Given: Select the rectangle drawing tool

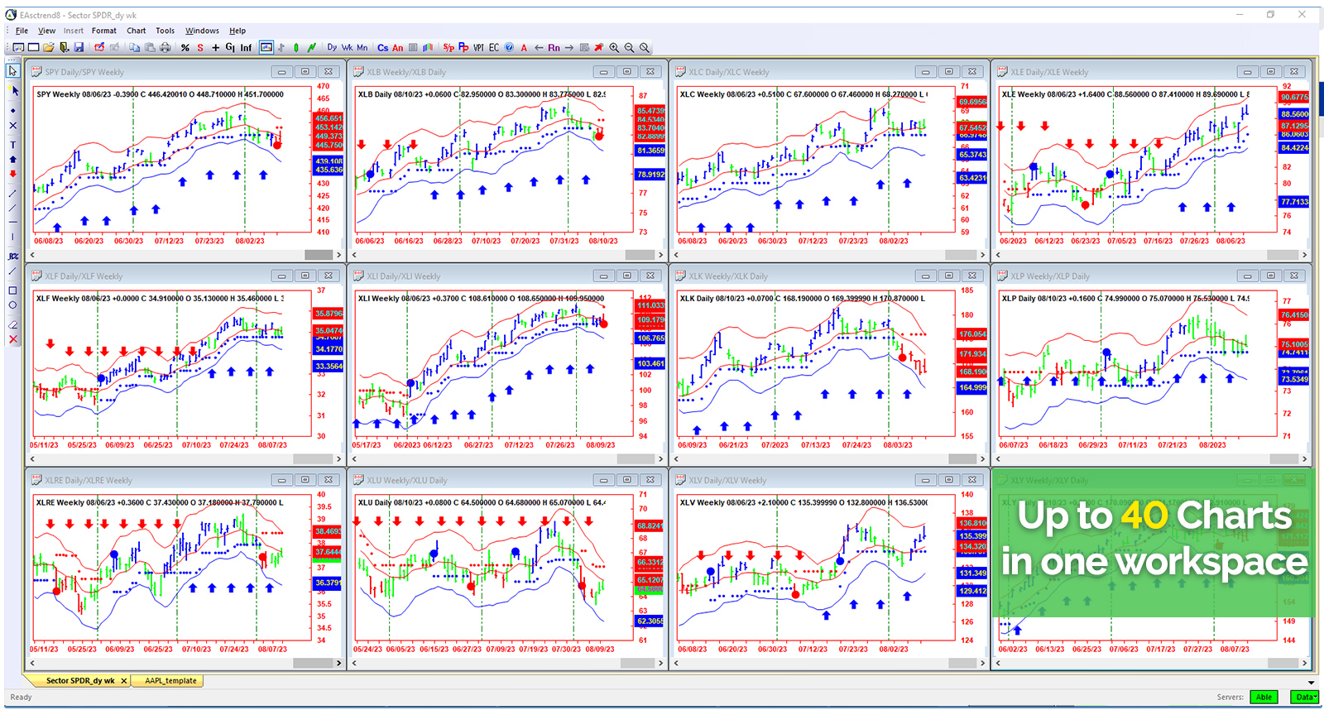Looking at the screenshot, I should point(12,290).
